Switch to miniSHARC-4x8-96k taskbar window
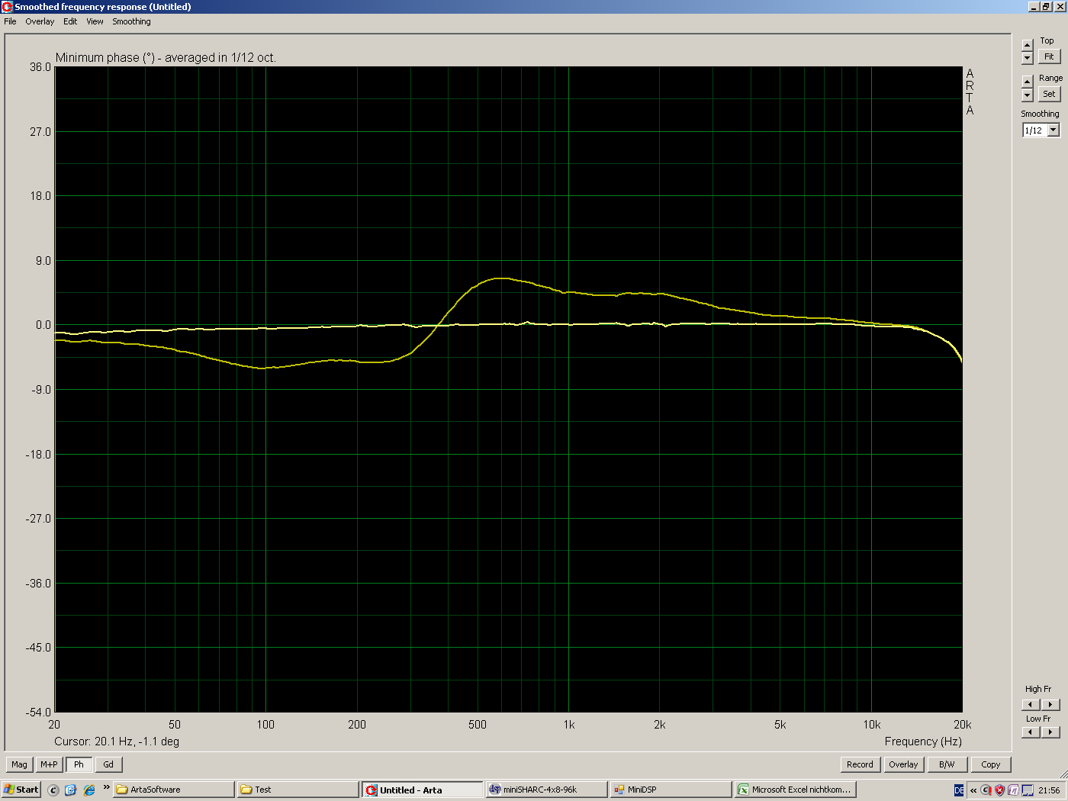The image size is (1068, 801). 546,790
